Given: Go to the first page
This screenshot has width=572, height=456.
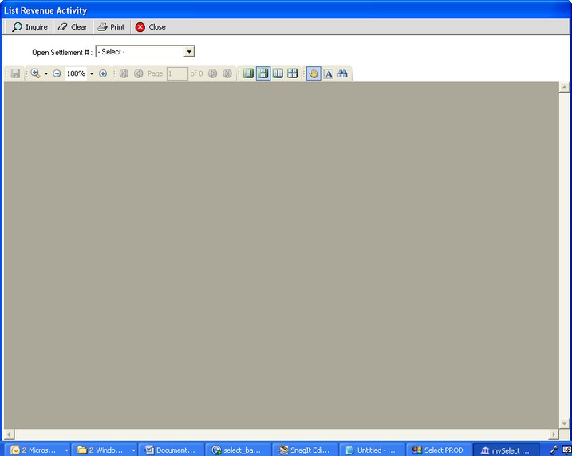Looking at the screenshot, I should 124,73.
